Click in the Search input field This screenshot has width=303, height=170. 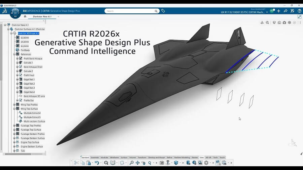pyautogui.click(x=130, y=11)
